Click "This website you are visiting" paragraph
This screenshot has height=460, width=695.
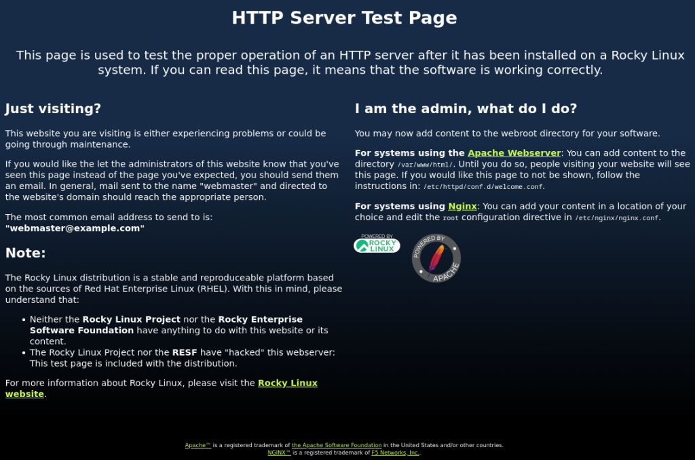point(166,139)
